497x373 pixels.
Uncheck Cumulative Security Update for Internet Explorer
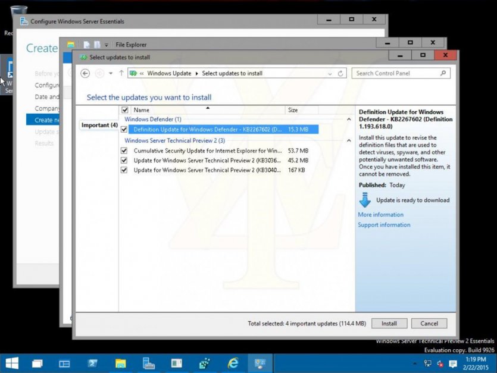[124, 151]
